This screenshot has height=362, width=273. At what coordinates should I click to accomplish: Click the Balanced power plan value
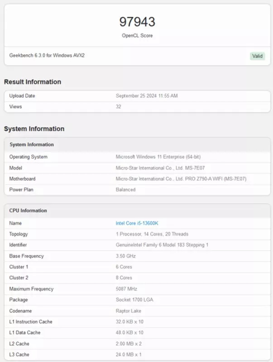[x=125, y=190]
